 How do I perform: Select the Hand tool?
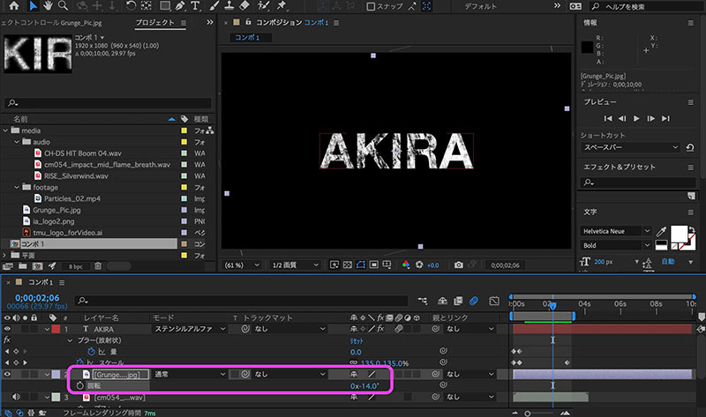(48, 6)
